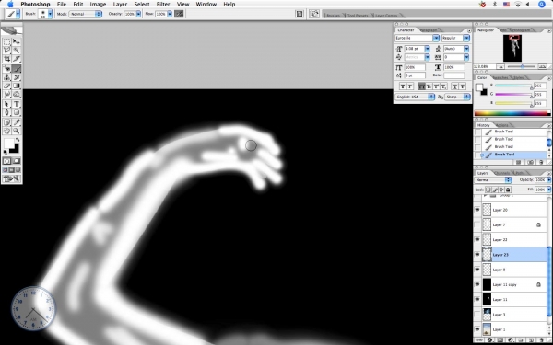Show Layer 7 by clicking visibility box
Screen dimensions: 553x345
tap(477, 224)
